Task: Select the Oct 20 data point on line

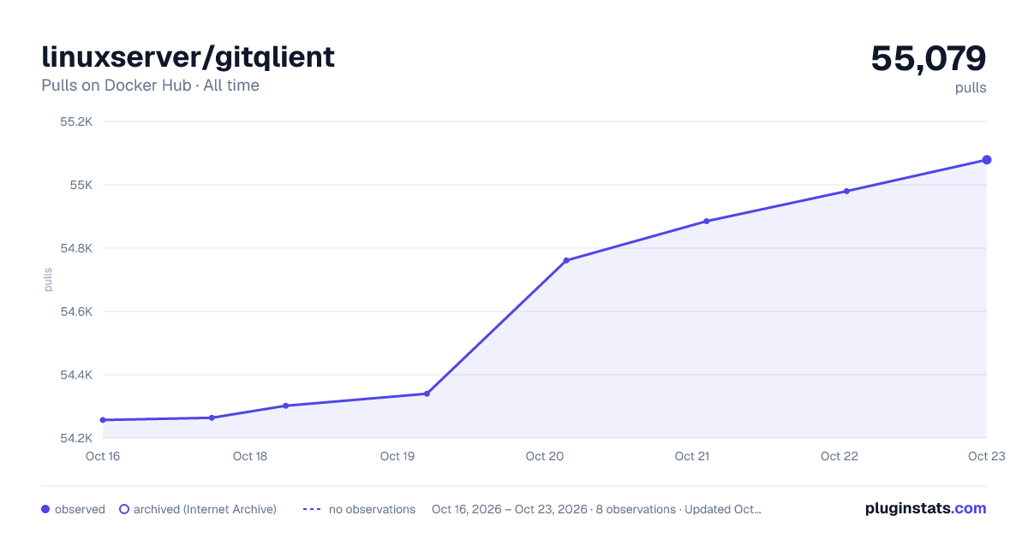Action: pyautogui.click(x=566, y=260)
